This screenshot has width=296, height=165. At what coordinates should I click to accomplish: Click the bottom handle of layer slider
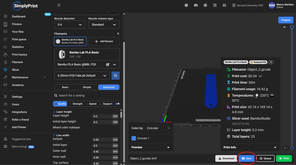pos(292,148)
